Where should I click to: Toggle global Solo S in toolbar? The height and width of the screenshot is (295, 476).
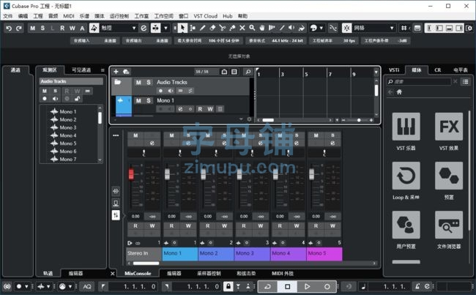(42, 29)
